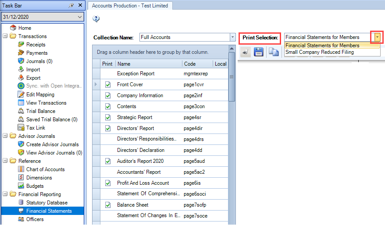The image size is (385, 225).
Task: Choose Financial Statements for Members option
Action: tap(332, 46)
